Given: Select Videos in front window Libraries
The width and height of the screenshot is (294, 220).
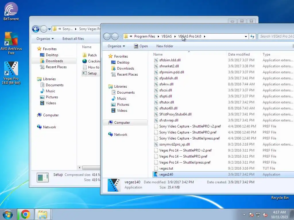Looking at the screenshot, I should point(122,110).
